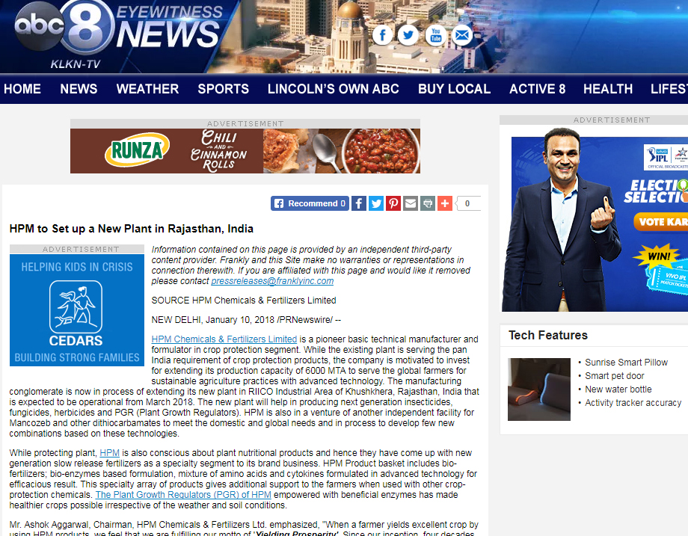Click the Facebook Recommend button
The width and height of the screenshot is (688, 536).
(310, 203)
